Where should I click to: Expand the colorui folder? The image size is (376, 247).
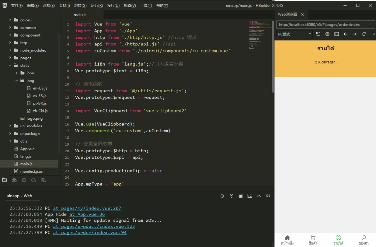tap(10, 20)
